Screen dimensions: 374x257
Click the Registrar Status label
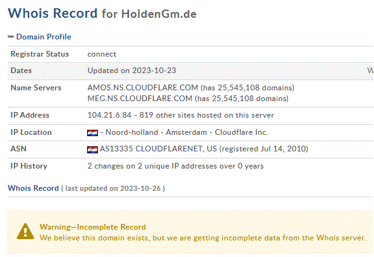(x=39, y=54)
